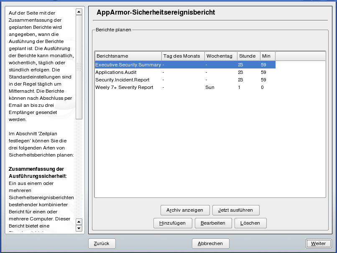This screenshot has width=337, height=253.
Task: Click the Min column header
Action: pyautogui.click(x=267, y=56)
